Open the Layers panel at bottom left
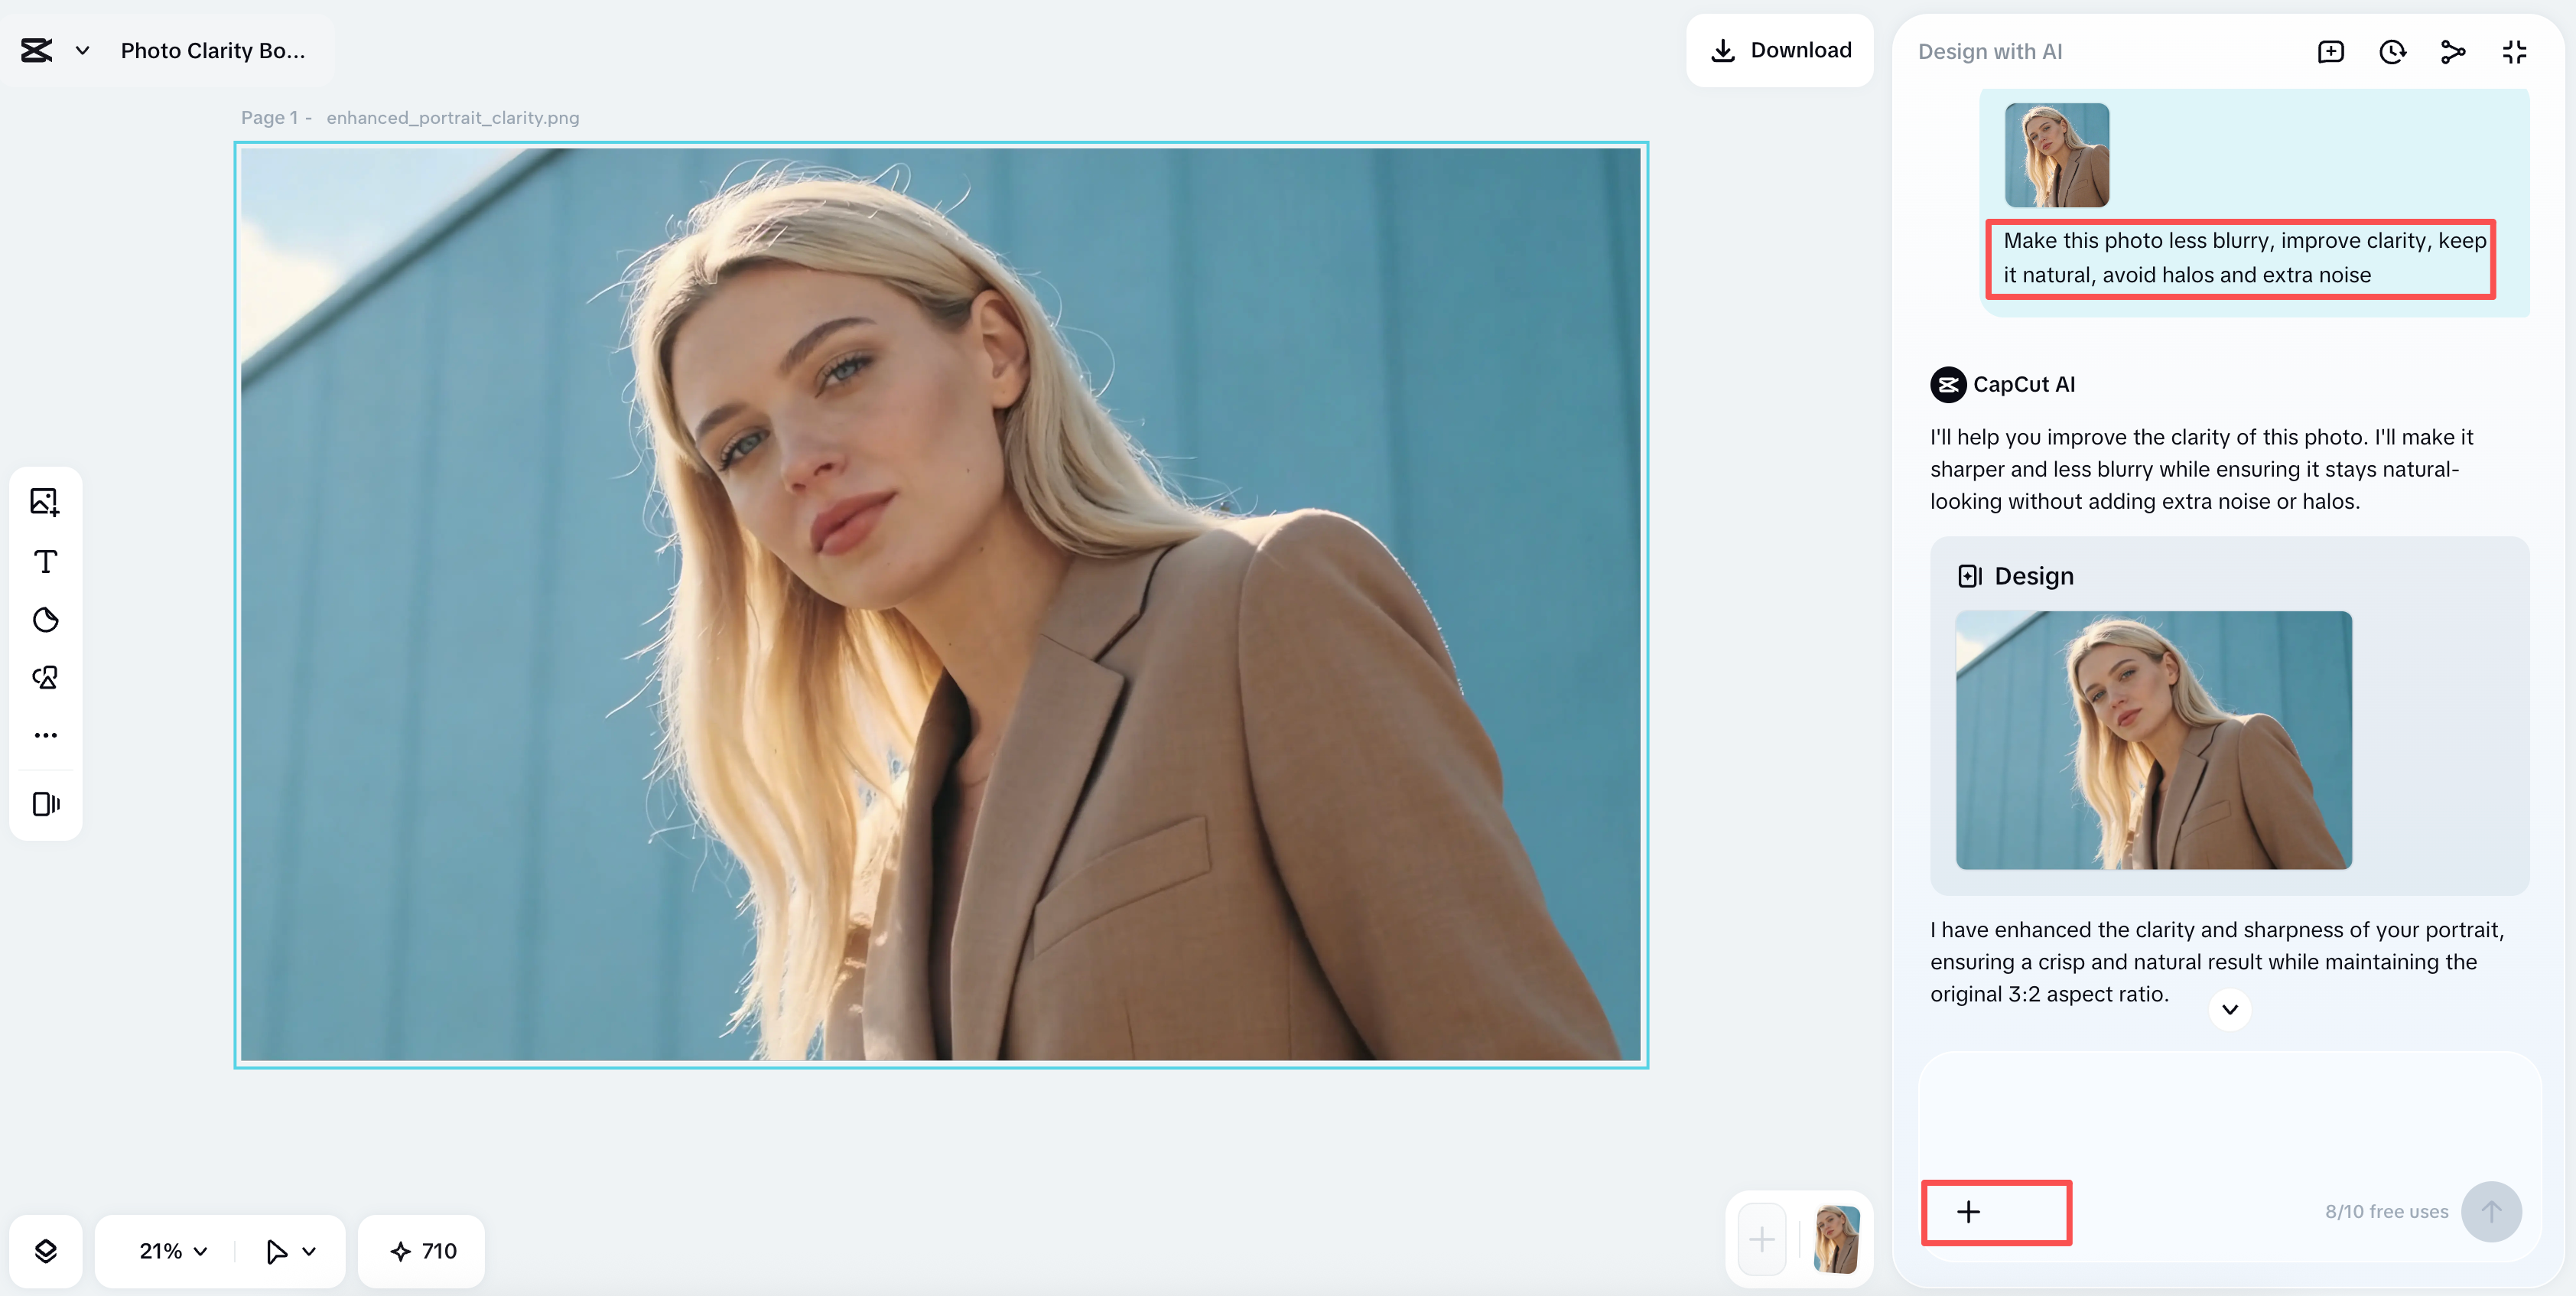The image size is (2576, 1296). (x=45, y=1250)
